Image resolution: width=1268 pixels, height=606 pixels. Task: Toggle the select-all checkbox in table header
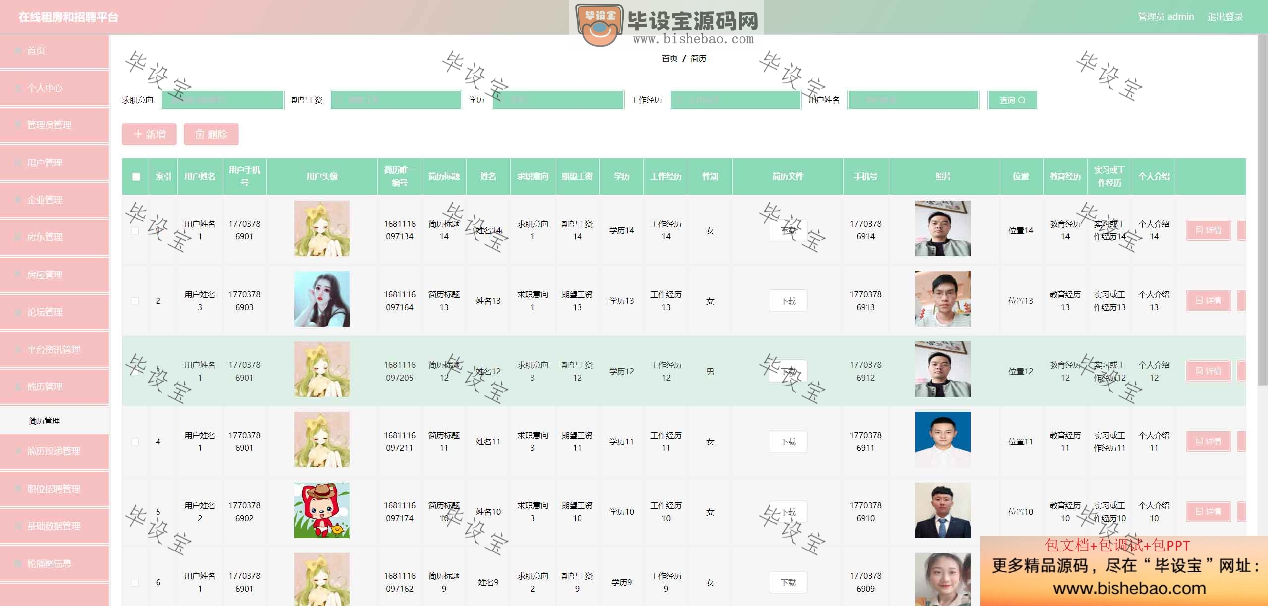[x=136, y=176]
